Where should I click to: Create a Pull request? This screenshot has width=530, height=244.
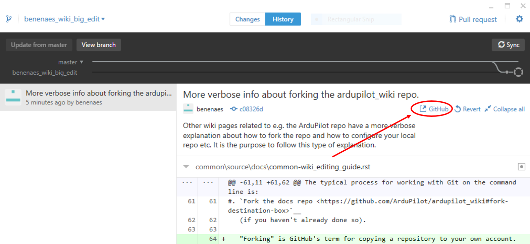tap(473, 19)
